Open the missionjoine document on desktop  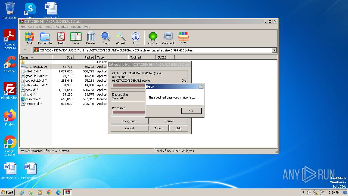(30, 171)
